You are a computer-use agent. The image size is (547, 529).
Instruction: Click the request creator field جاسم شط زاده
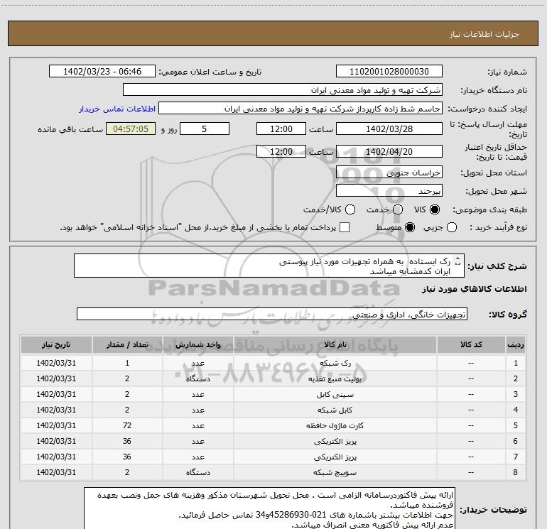coord(300,109)
